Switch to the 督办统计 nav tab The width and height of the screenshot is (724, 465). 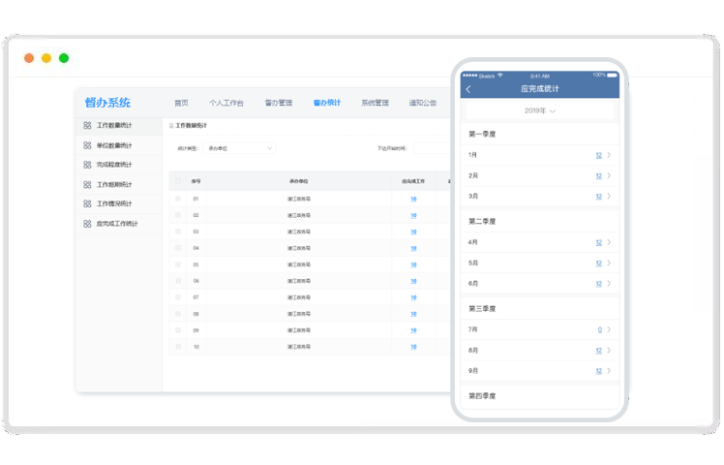tap(327, 103)
